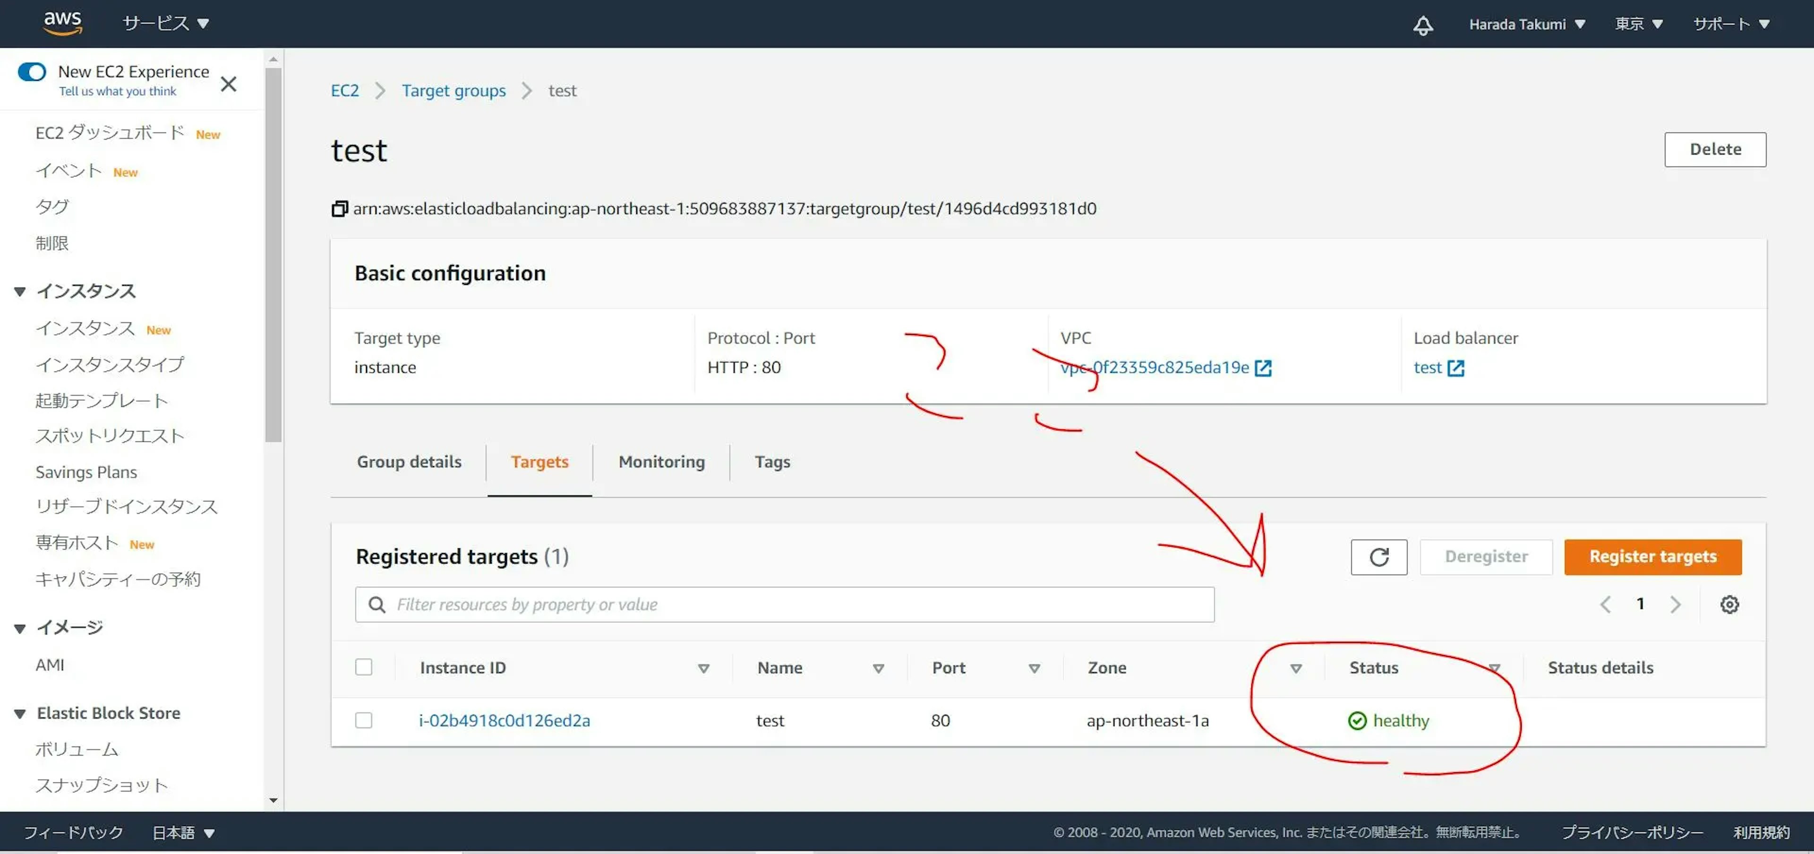
Task: Switch to the Monitoring tab
Action: pyautogui.click(x=661, y=462)
